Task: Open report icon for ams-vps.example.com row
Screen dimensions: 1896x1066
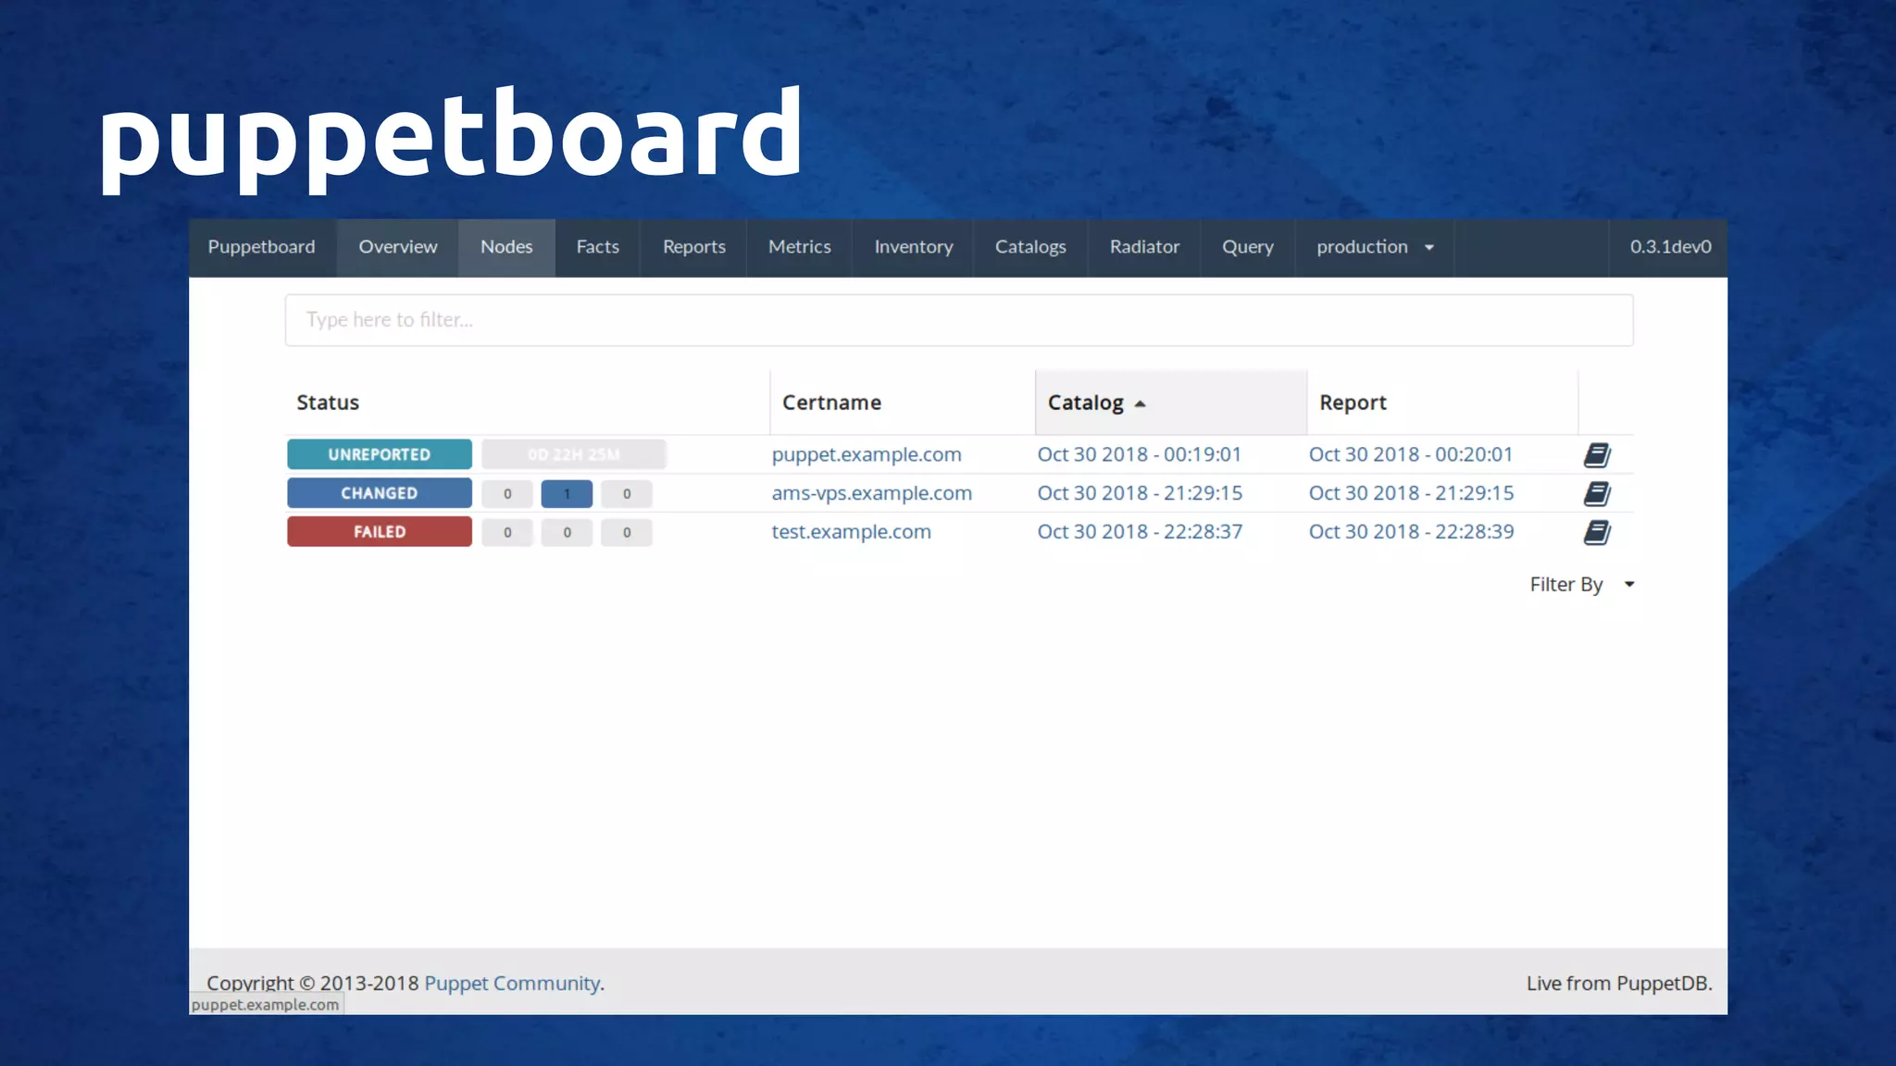Action: coord(1597,493)
